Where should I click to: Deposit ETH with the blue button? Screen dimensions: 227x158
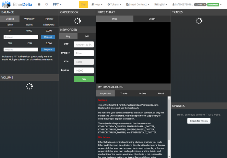point(48,50)
